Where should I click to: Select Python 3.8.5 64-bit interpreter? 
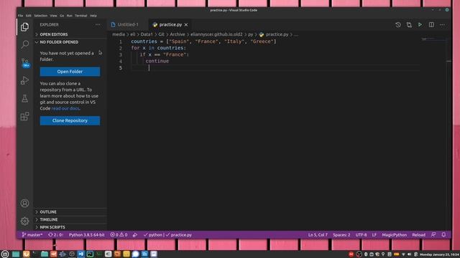86,234
